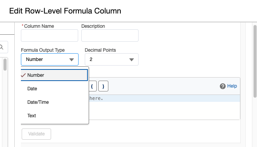Open the Help link
The height and width of the screenshot is (147, 257).
click(232, 86)
